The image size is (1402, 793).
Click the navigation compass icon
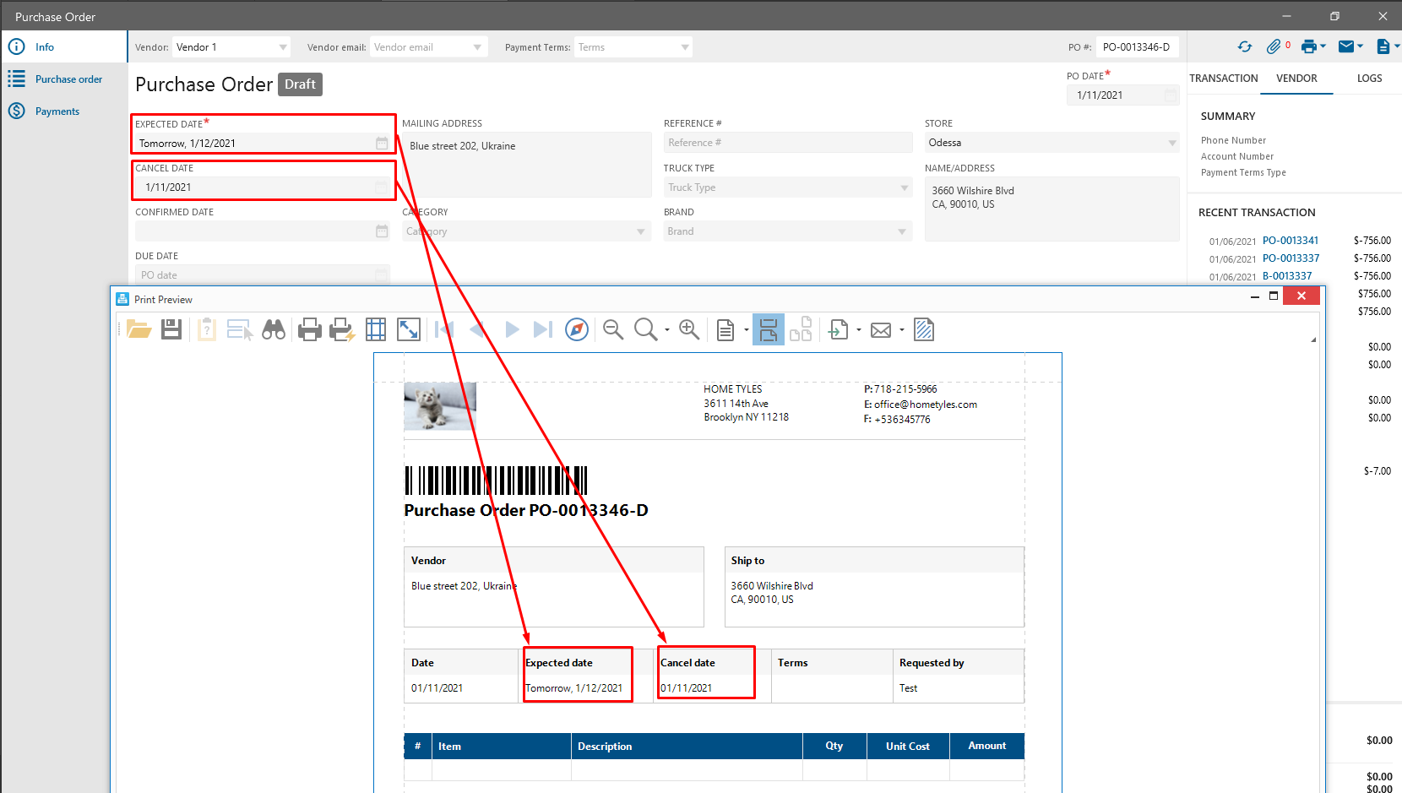coord(577,329)
